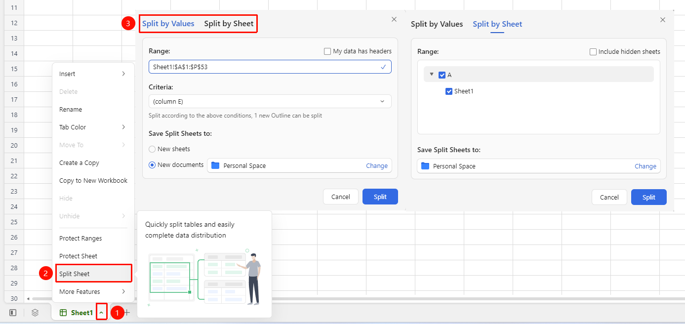Image resolution: width=685 pixels, height=324 pixels.
Task: Toggle Include hidden sheets checkbox
Action: 593,51
